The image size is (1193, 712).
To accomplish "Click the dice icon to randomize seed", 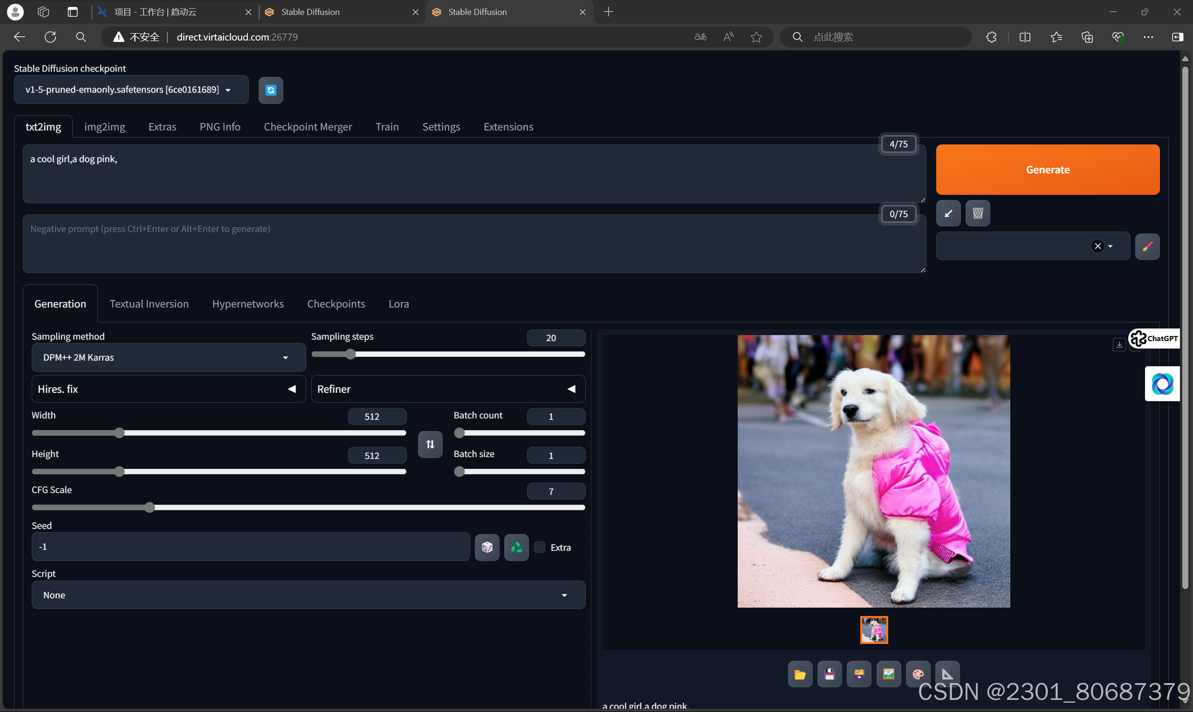I will tap(487, 547).
